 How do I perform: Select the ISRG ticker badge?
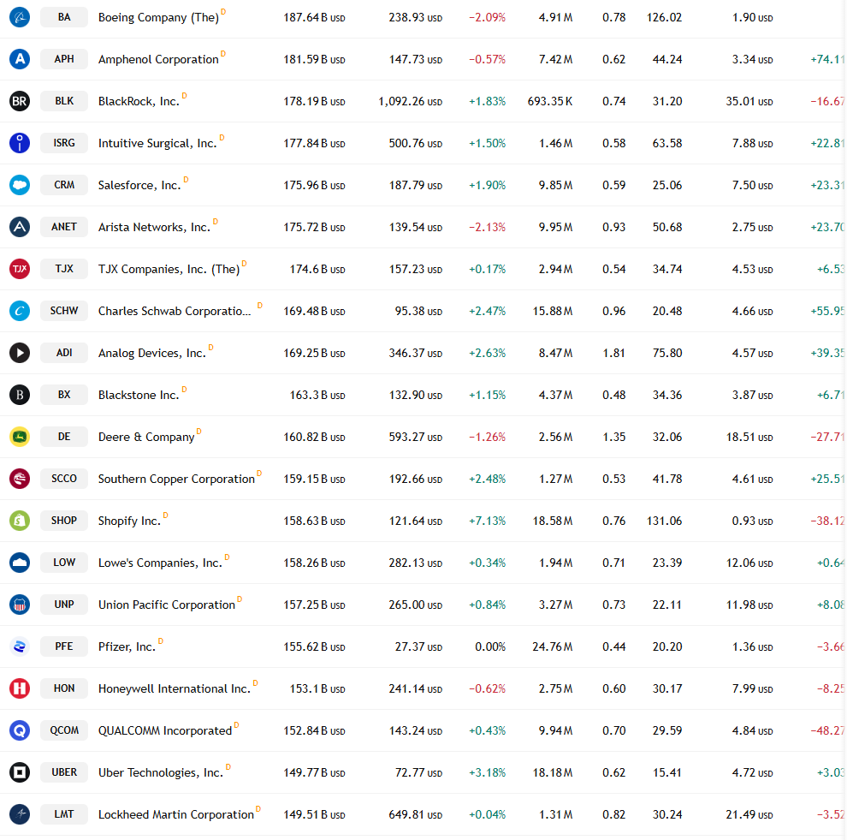64,143
